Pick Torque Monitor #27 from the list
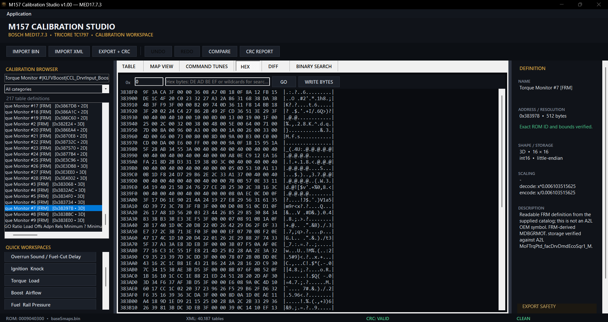This screenshot has width=608, height=322. 53,172
